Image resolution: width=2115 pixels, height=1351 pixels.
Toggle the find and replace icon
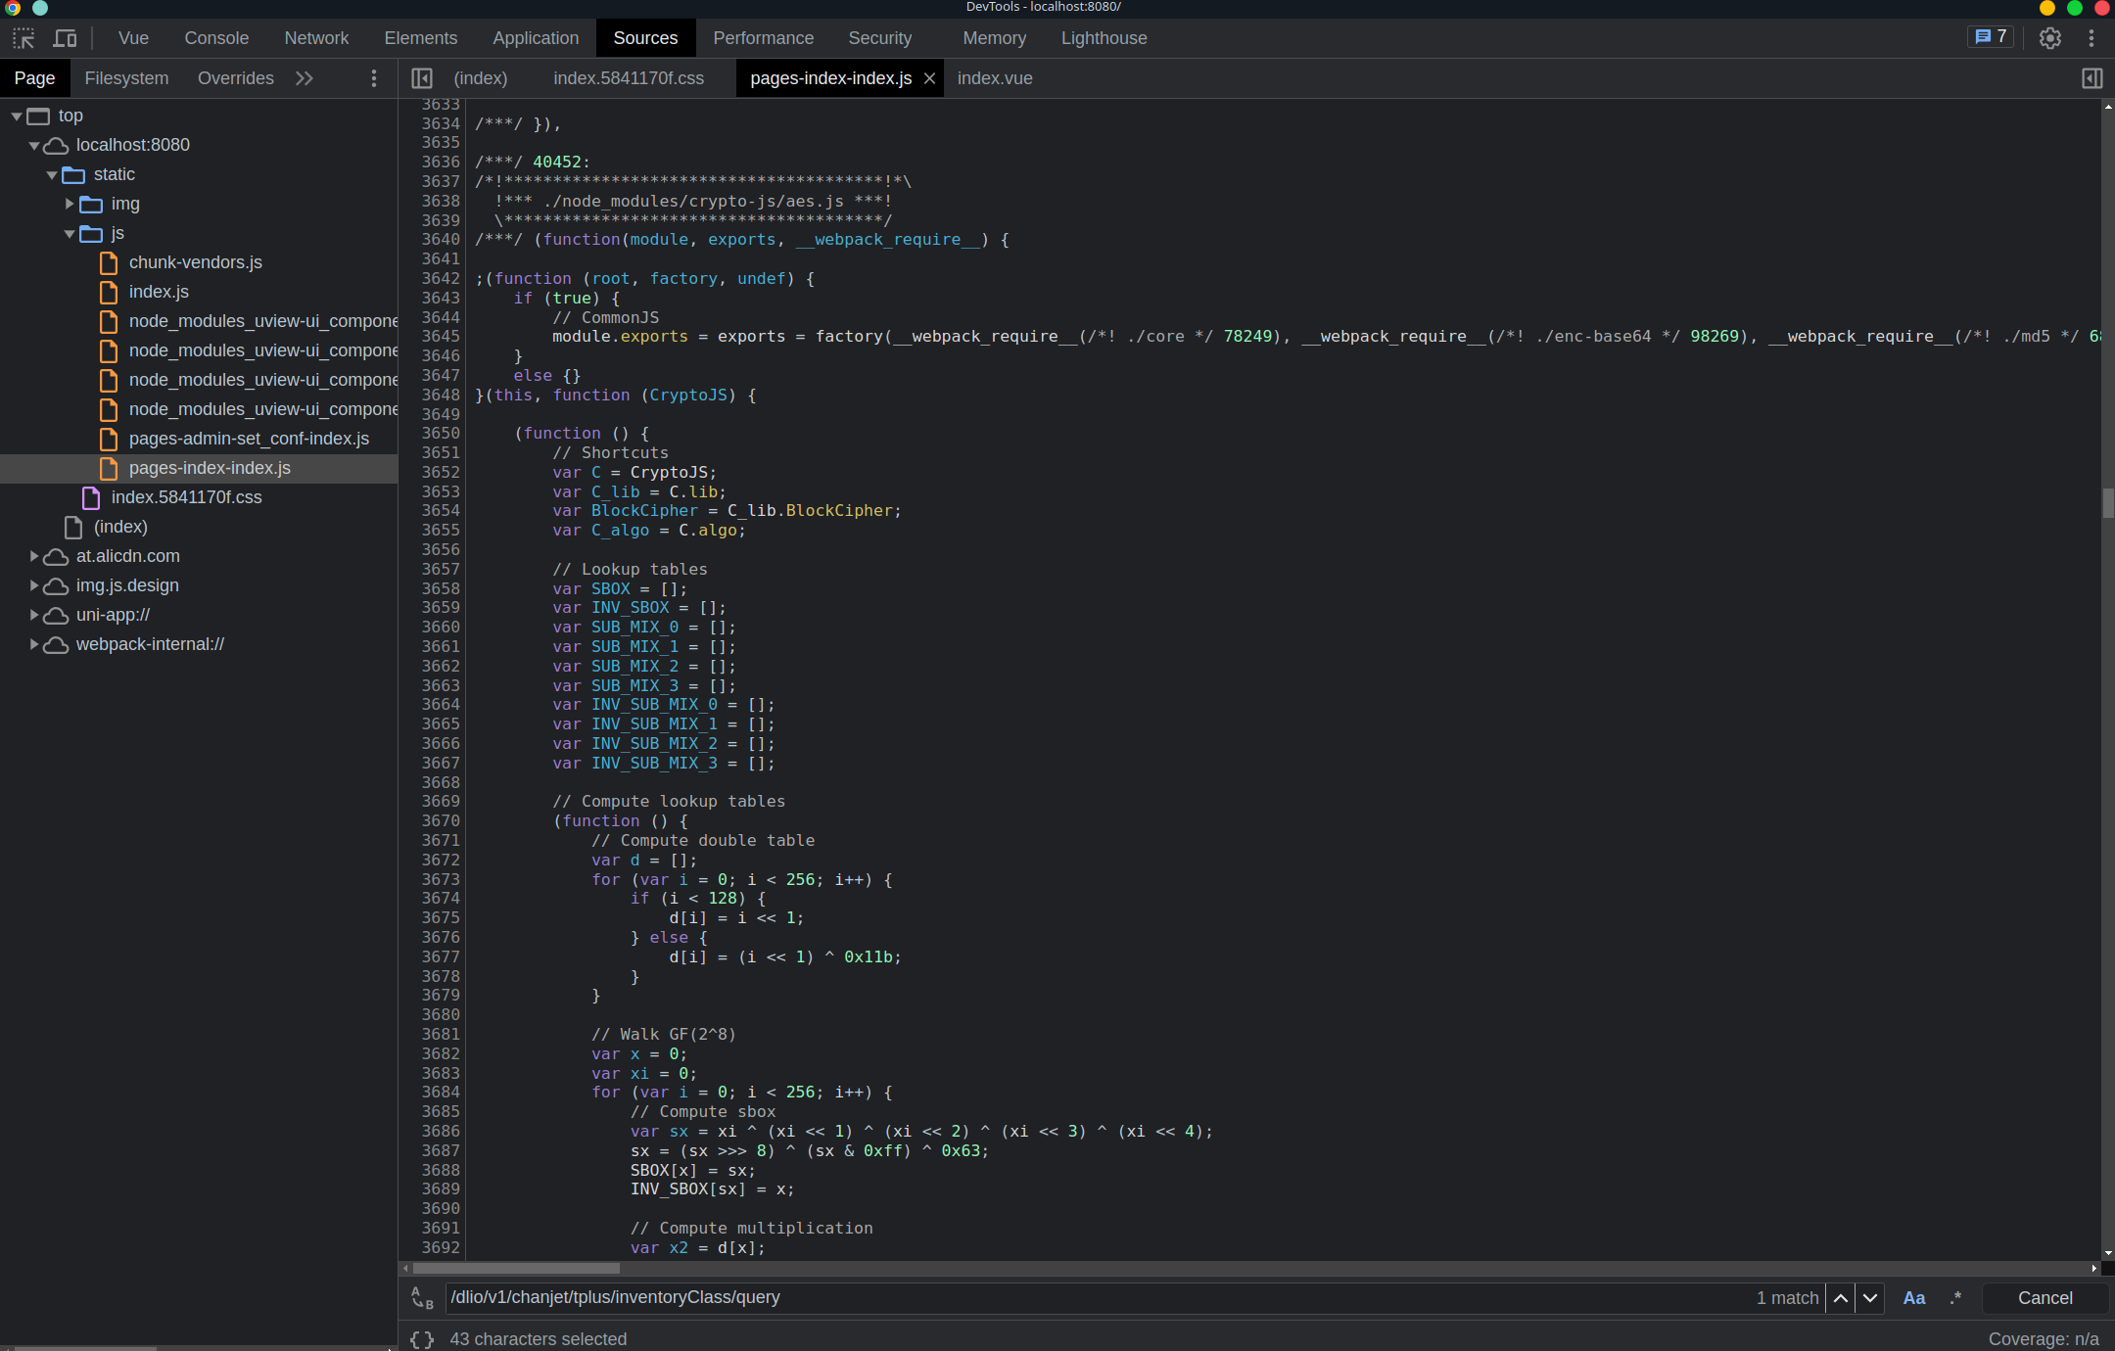point(422,1297)
